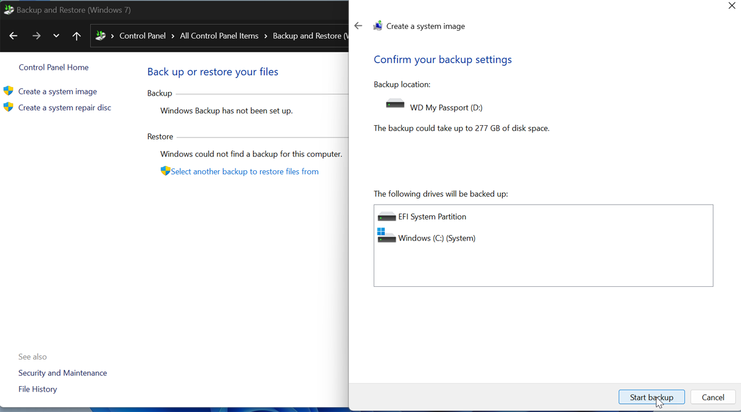741x412 pixels.
Task: Click the Create a system image shield icon
Action: click(8, 91)
